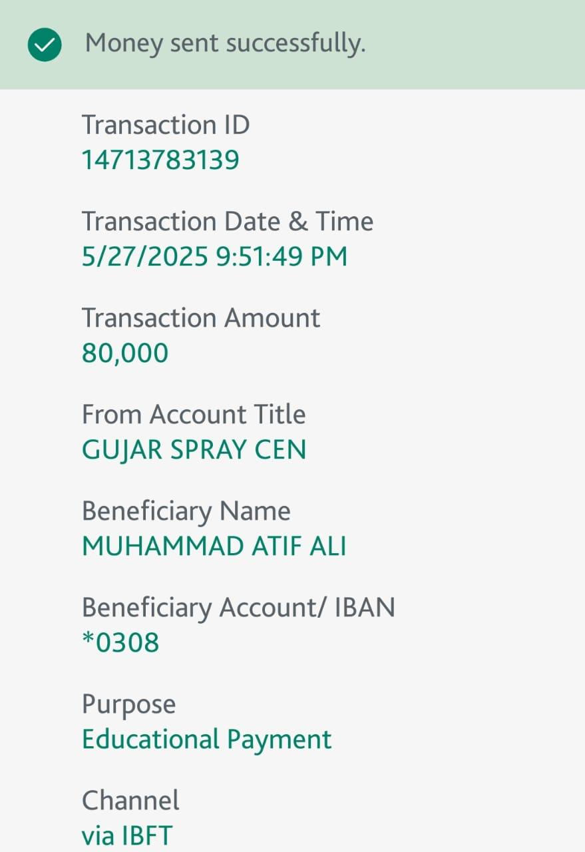The height and width of the screenshot is (852, 585).
Task: Tap the Transaction Date & Time label
Action: click(x=228, y=222)
